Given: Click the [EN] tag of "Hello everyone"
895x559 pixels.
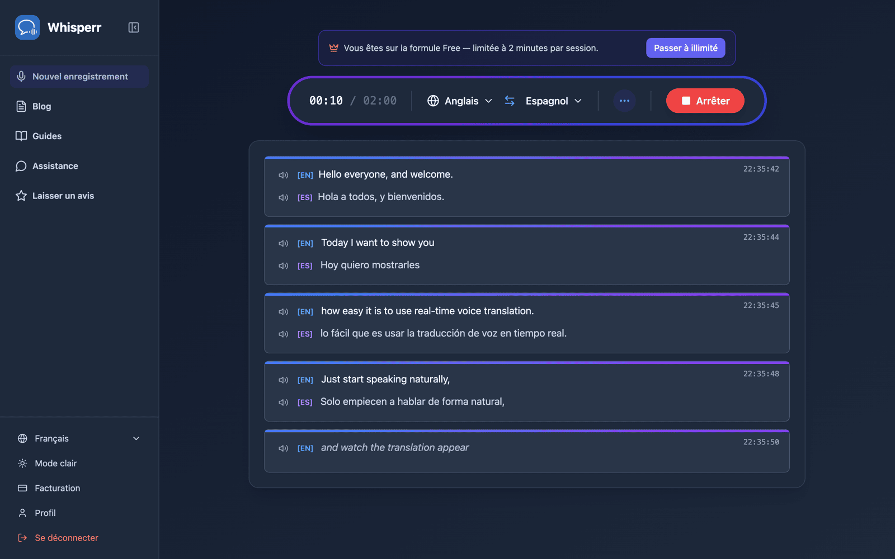Looking at the screenshot, I should coord(305,175).
